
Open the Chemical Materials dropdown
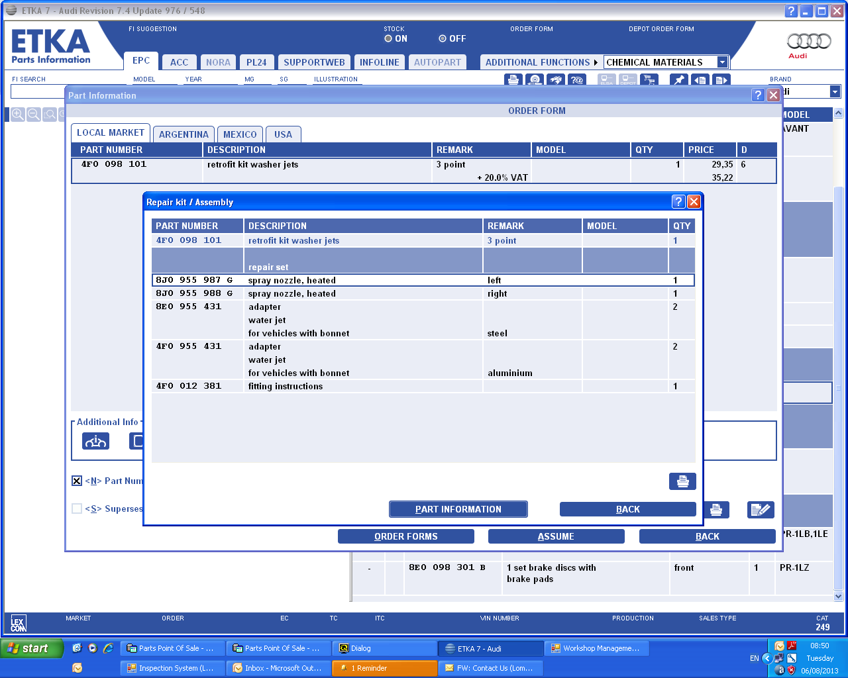pyautogui.click(x=722, y=62)
